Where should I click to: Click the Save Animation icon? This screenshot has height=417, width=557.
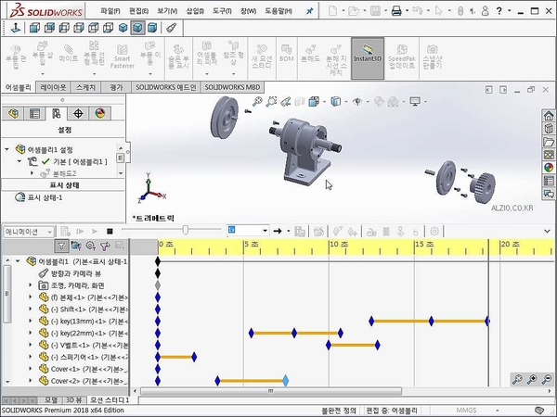point(300,232)
